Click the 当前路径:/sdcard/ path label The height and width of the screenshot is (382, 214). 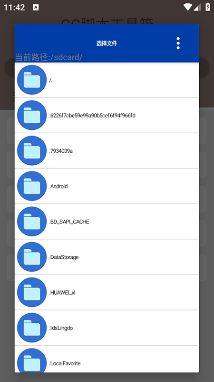49,57
